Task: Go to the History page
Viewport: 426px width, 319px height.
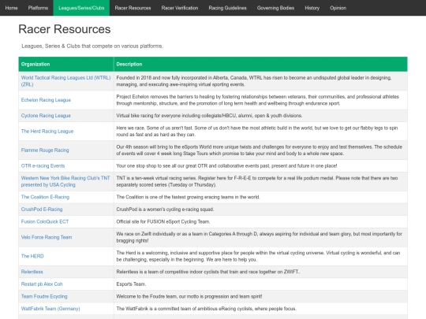Action: point(312,8)
